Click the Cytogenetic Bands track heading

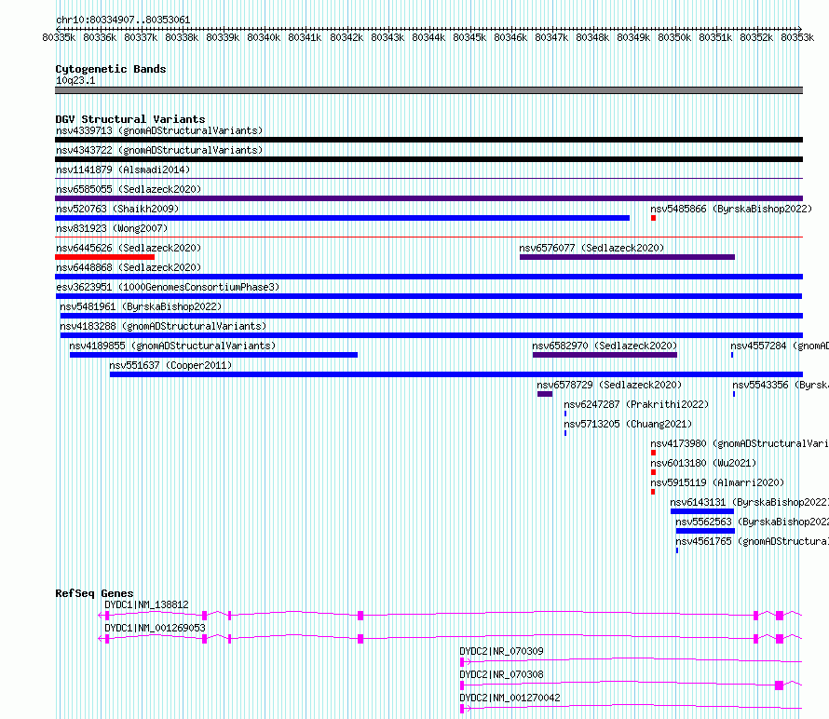(111, 69)
